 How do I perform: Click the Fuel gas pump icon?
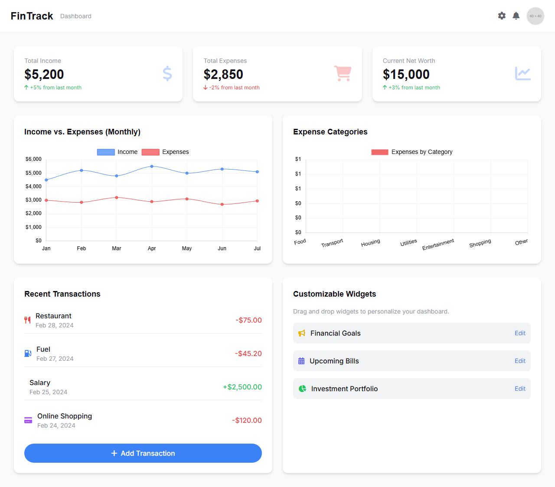tap(28, 353)
